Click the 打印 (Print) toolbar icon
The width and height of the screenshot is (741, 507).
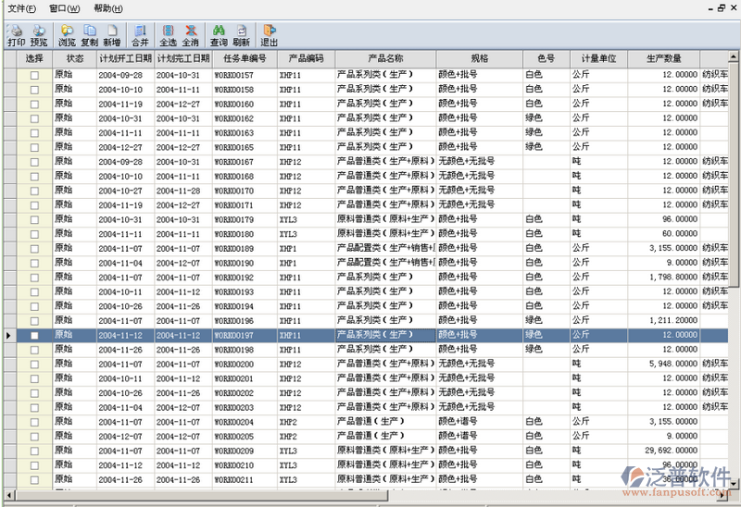(x=16, y=35)
